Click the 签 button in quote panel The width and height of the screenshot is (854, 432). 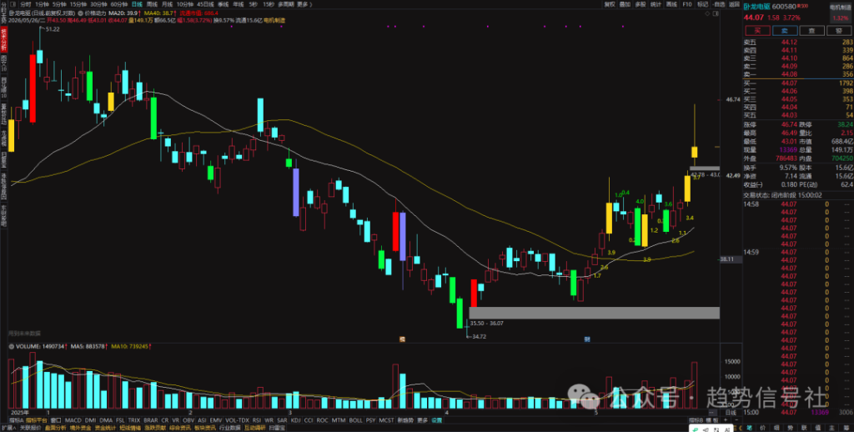(x=839, y=31)
